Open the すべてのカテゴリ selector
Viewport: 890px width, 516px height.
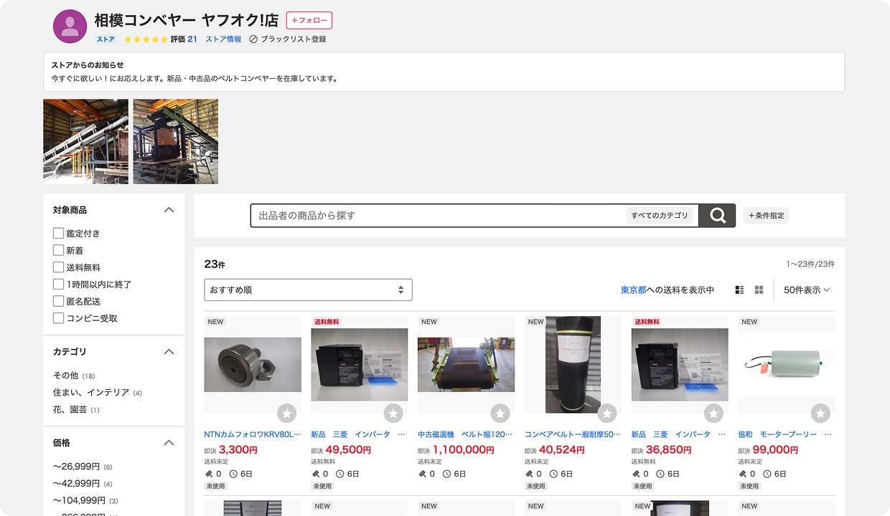(660, 216)
